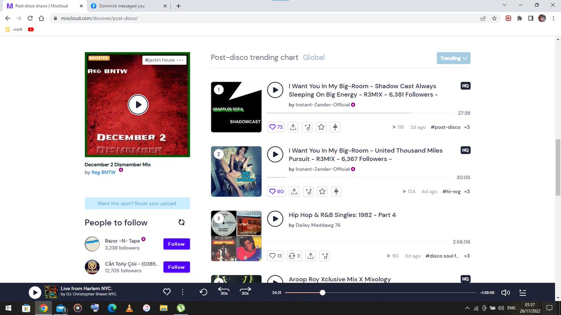This screenshot has height=315, width=561.
Task: Open thumbnail of chart entry number 1
Action: 236,107
